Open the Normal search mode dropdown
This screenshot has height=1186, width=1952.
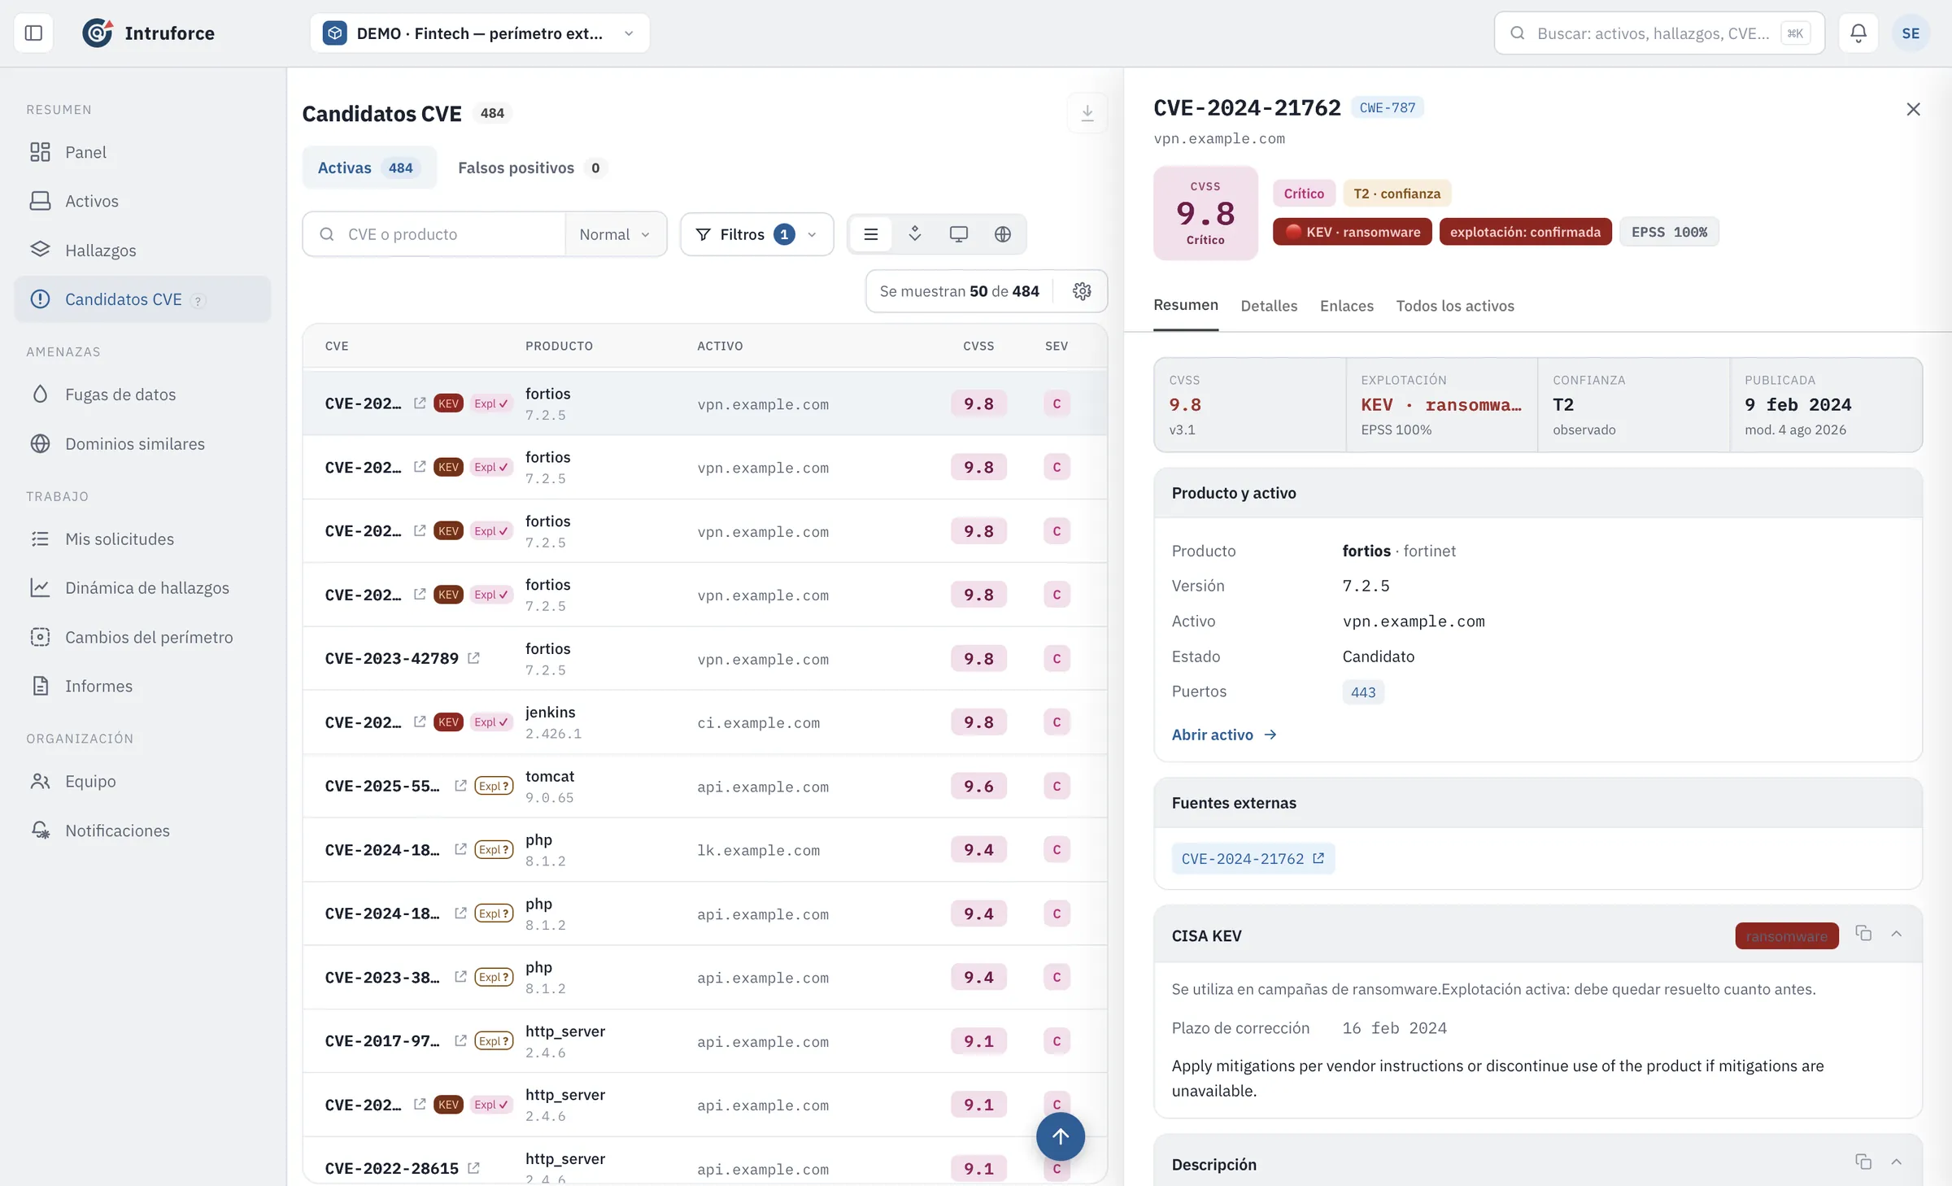click(x=615, y=234)
